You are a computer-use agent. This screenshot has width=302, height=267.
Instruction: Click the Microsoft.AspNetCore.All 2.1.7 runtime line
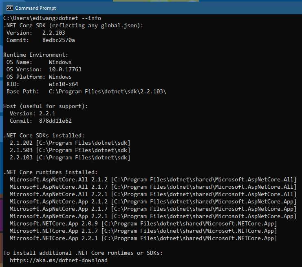click(153, 187)
